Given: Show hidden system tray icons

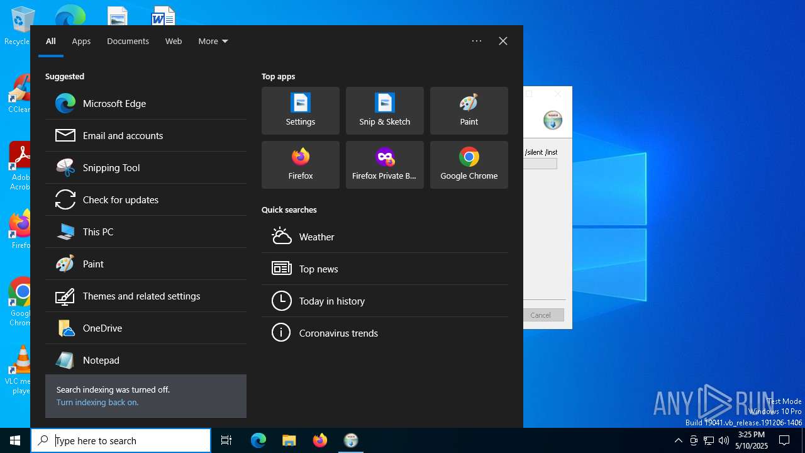Looking at the screenshot, I should pyautogui.click(x=678, y=440).
